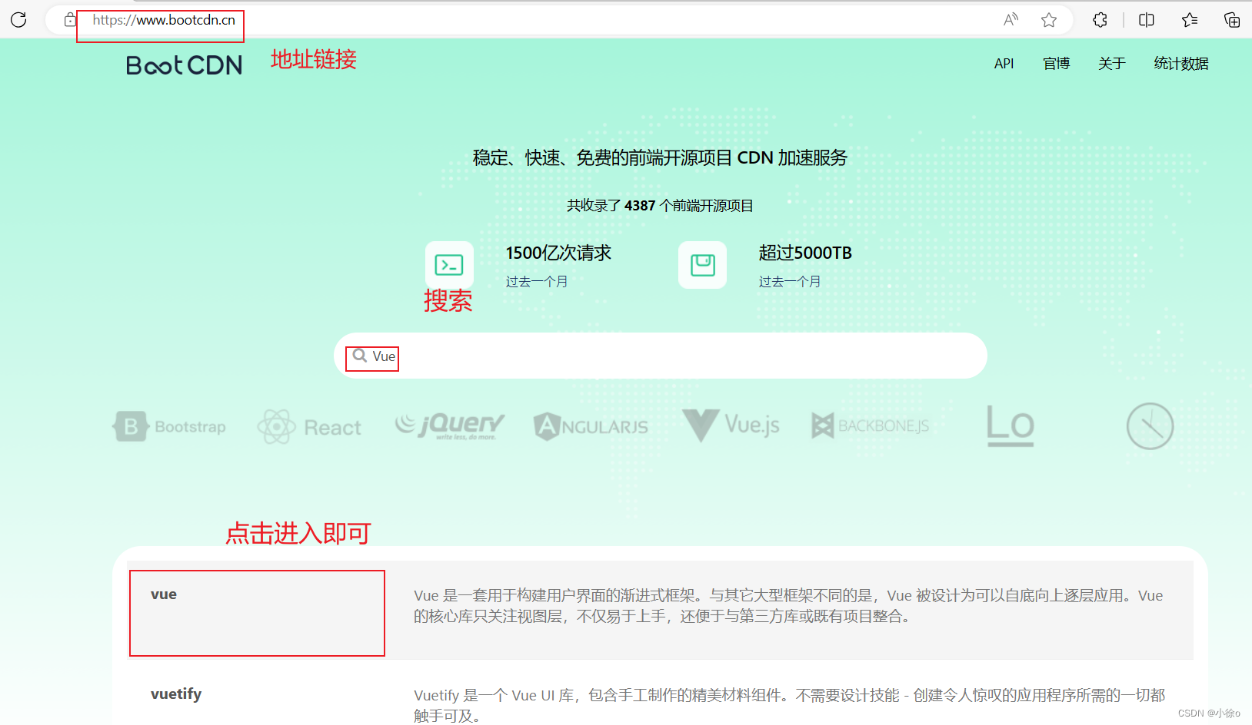This screenshot has height=725, width=1252.
Task: Click the BootCDN logo
Action: 184,65
